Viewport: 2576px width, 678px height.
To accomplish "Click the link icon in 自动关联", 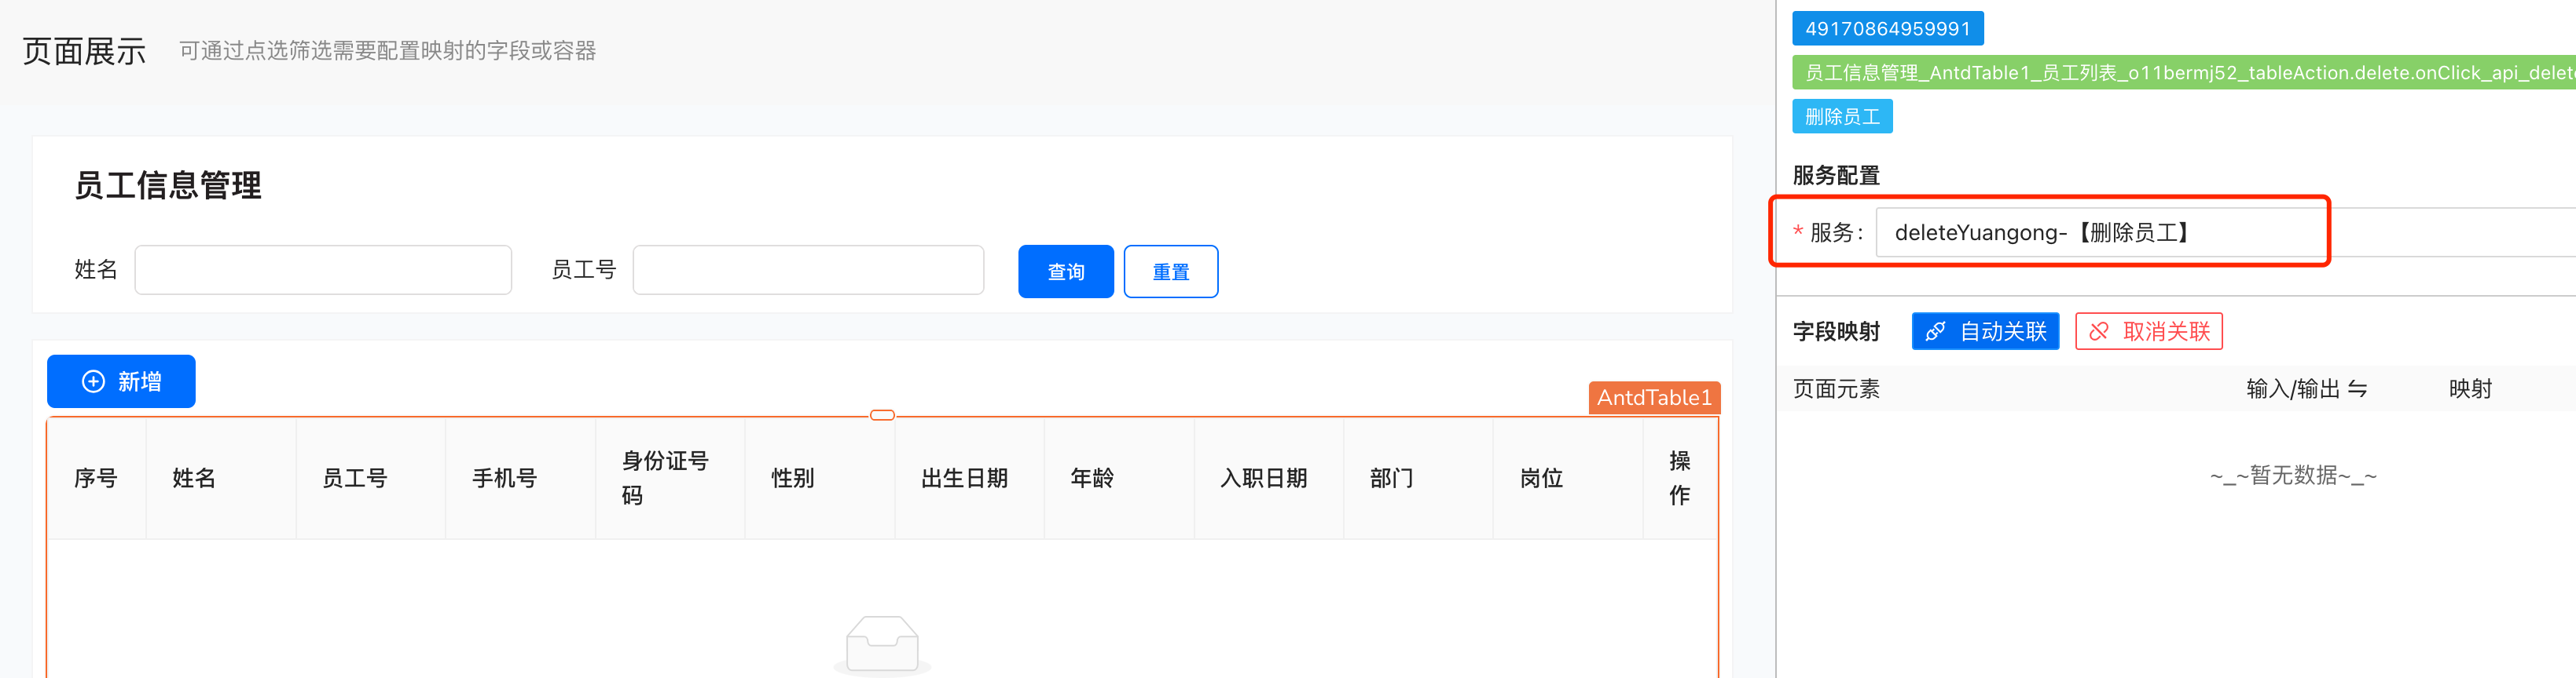I will pyautogui.click(x=1935, y=331).
